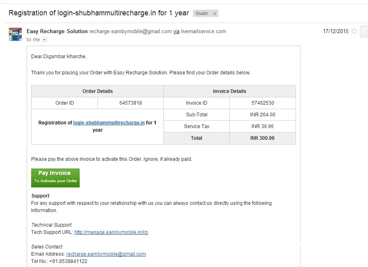
Task: Remove the Shubh label with x
Action: [215, 13]
